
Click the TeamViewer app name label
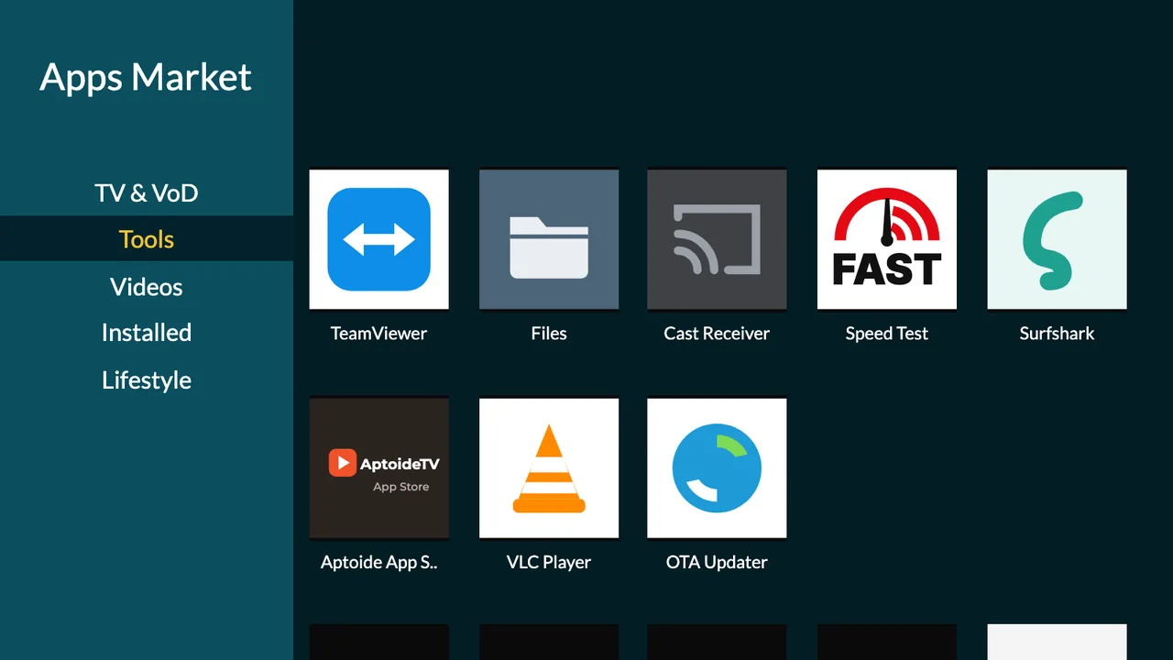[x=378, y=334]
